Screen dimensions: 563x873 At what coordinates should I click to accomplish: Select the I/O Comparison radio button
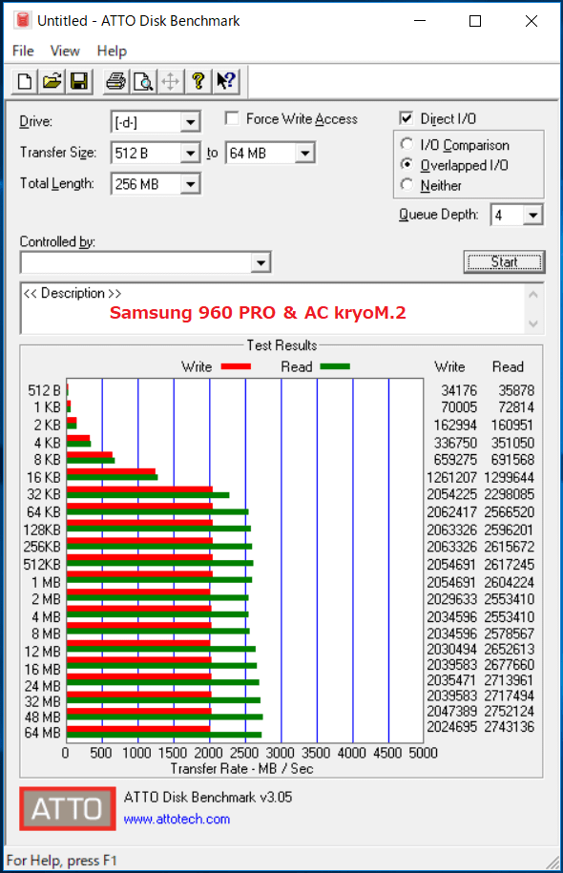point(407,145)
